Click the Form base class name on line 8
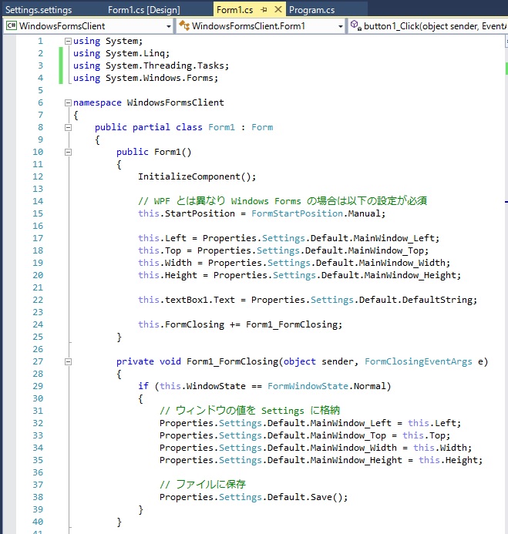508x534 pixels. pyautogui.click(x=262, y=127)
